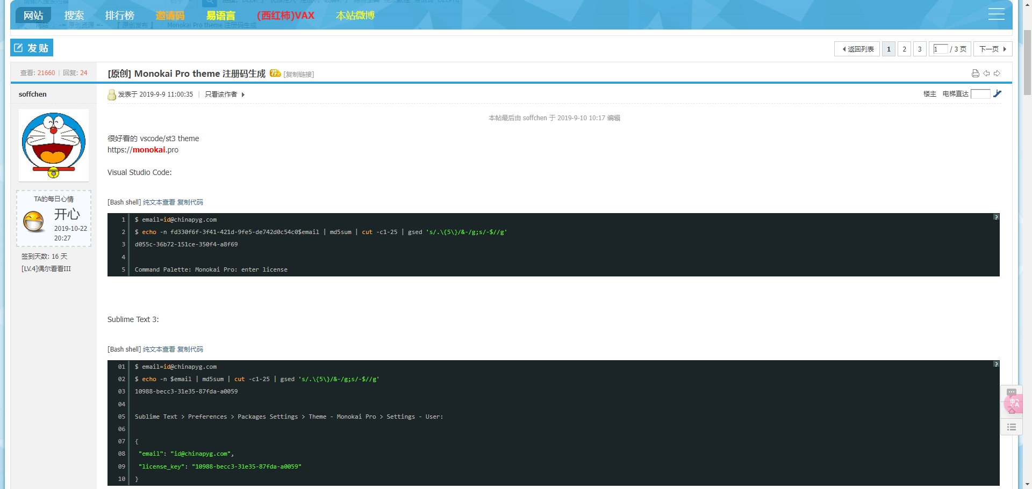The width and height of the screenshot is (1032, 489).
Task: Click the print thread icon
Action: pos(975,74)
